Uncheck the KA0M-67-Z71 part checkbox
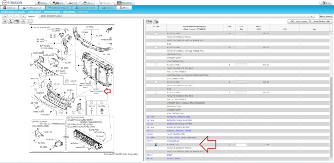The image size is (334, 163). [x=156, y=145]
